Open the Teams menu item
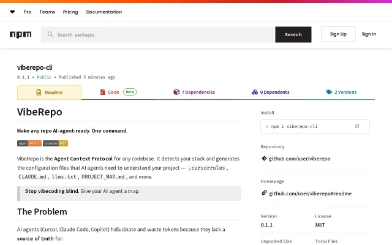This screenshot has width=392, height=245. (x=47, y=12)
